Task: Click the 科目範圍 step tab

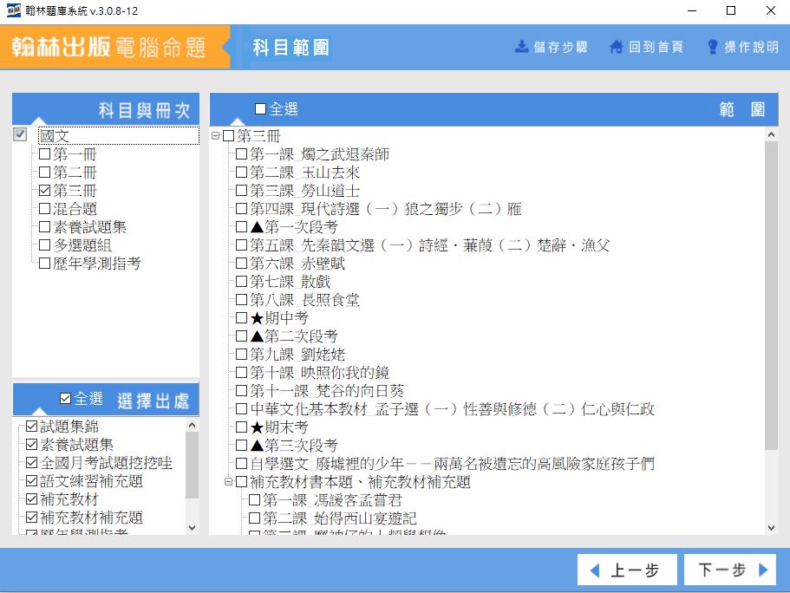Action: pos(291,48)
